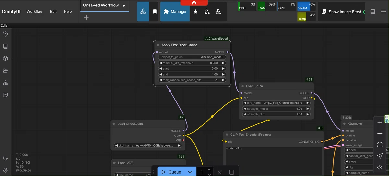The height and width of the screenshot is (176, 389).
Task: Collapse the Load Checkpoint node
Action: tap(114, 123)
